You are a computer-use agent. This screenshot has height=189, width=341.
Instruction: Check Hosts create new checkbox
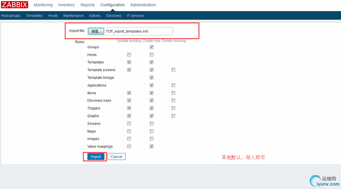(x=152, y=55)
